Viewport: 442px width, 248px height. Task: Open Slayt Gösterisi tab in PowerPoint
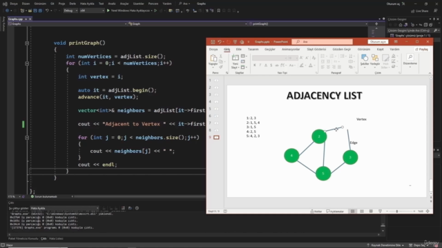pyautogui.click(x=316, y=49)
